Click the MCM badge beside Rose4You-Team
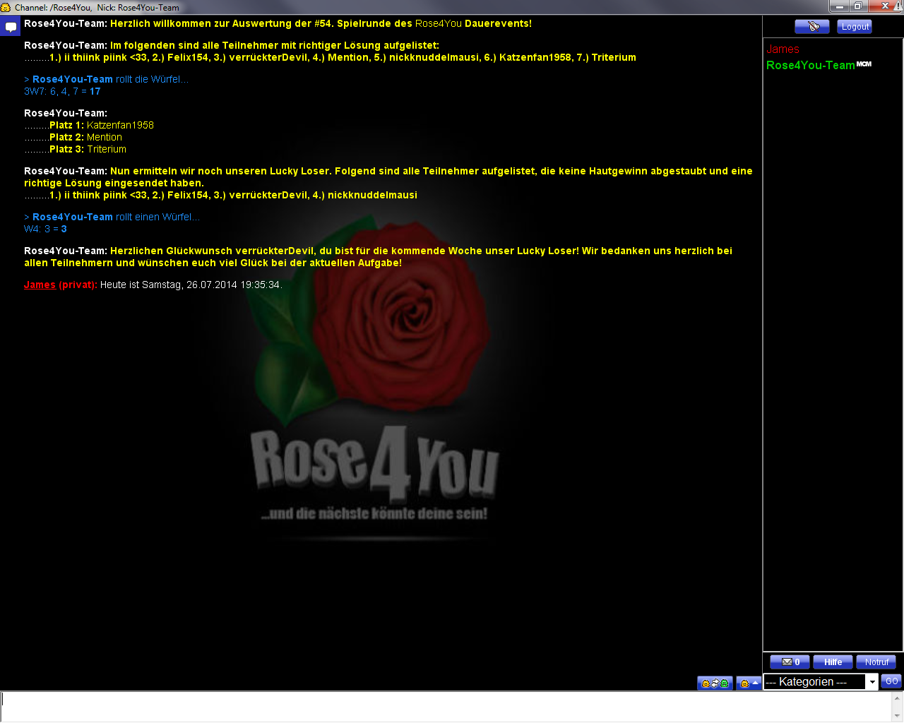The height and width of the screenshot is (723, 904). [x=864, y=64]
